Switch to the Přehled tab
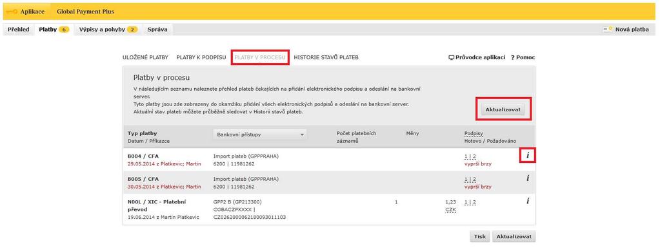 tap(18, 30)
